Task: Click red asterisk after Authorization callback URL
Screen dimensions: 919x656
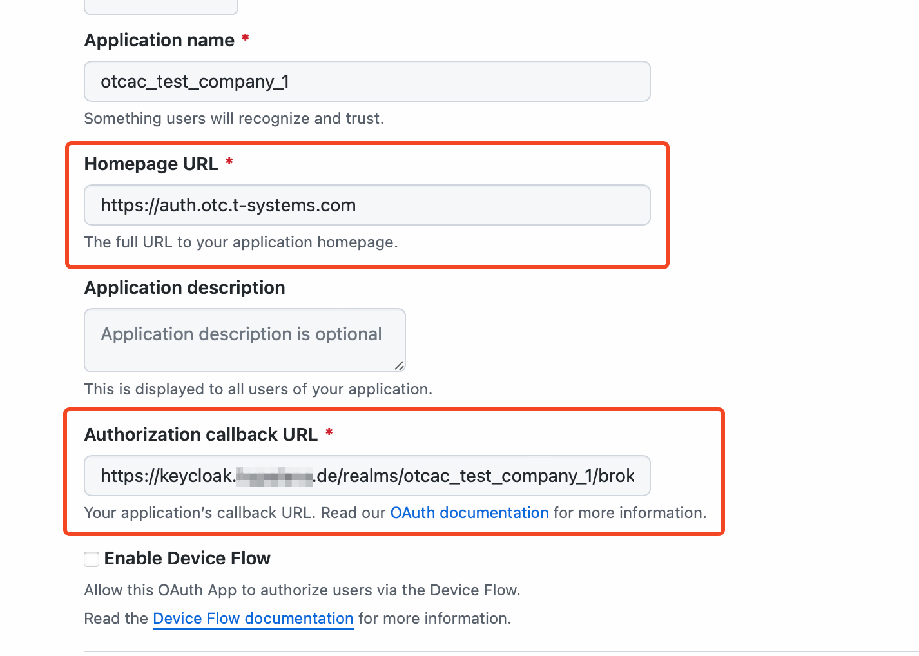Action: [x=329, y=433]
